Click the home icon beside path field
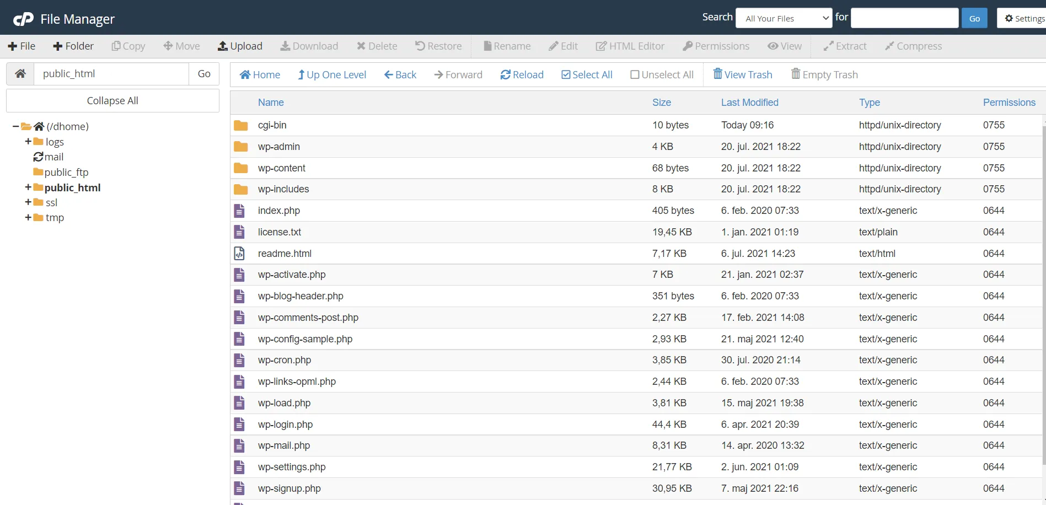Screen dimensions: 1046x505 click(20, 74)
